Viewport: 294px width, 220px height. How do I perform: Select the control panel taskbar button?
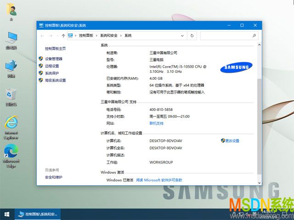click(x=38, y=214)
